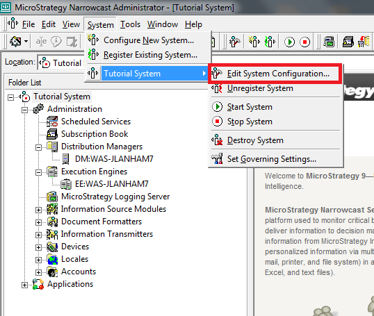Viewport: 374px width, 316px height.
Task: Select DM:WAS-JLANHAM7 tree item
Action: (114, 159)
